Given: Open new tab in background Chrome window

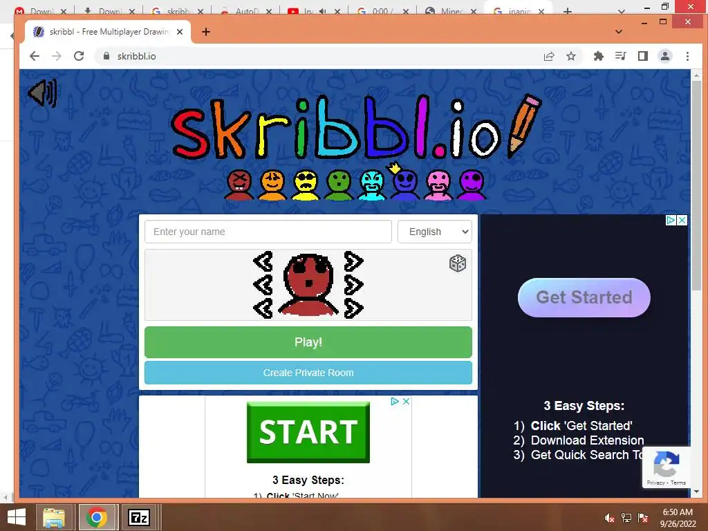Looking at the screenshot, I should (x=568, y=11).
